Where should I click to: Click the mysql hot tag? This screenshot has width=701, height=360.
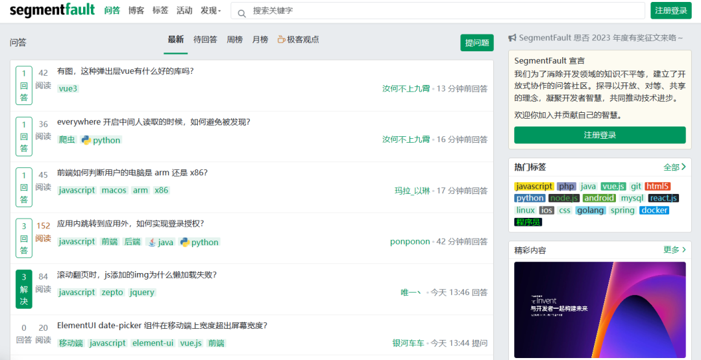(632, 198)
